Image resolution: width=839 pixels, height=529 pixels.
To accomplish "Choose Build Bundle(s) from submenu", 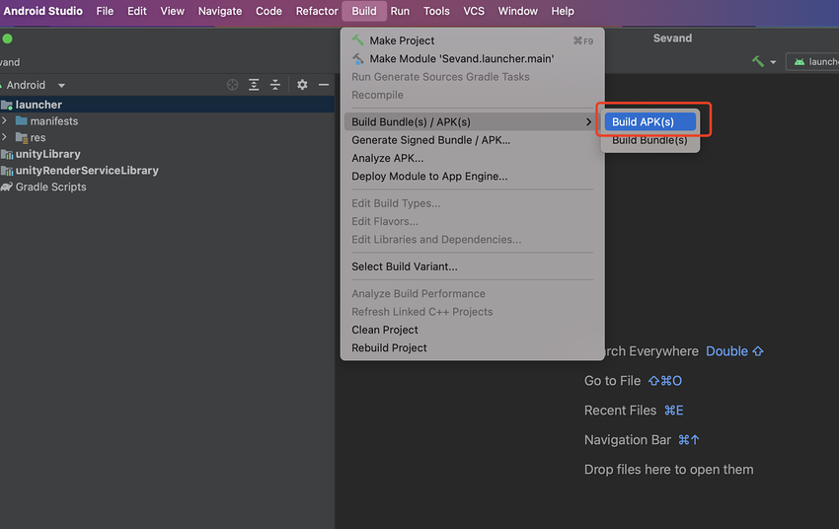I will coord(649,140).
